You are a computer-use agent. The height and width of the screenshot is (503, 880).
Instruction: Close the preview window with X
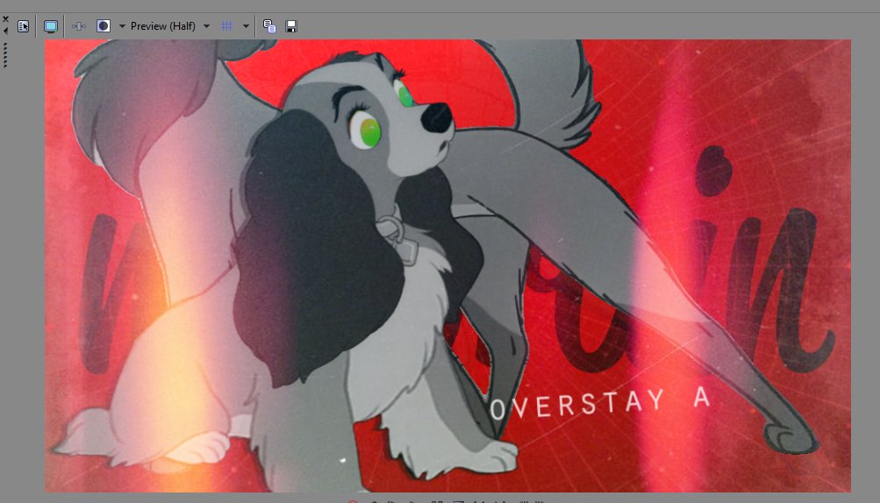click(x=5, y=19)
